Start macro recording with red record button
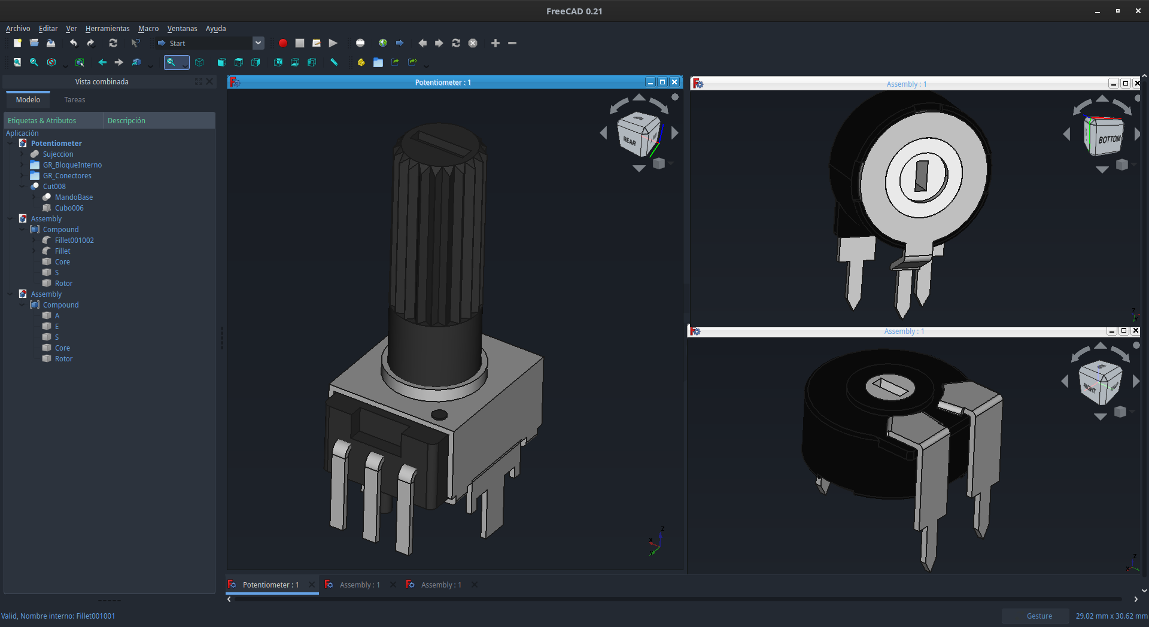The height and width of the screenshot is (627, 1149). coord(283,43)
